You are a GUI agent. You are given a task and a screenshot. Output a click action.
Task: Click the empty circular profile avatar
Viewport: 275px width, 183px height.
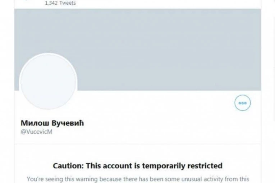[x=48, y=82]
